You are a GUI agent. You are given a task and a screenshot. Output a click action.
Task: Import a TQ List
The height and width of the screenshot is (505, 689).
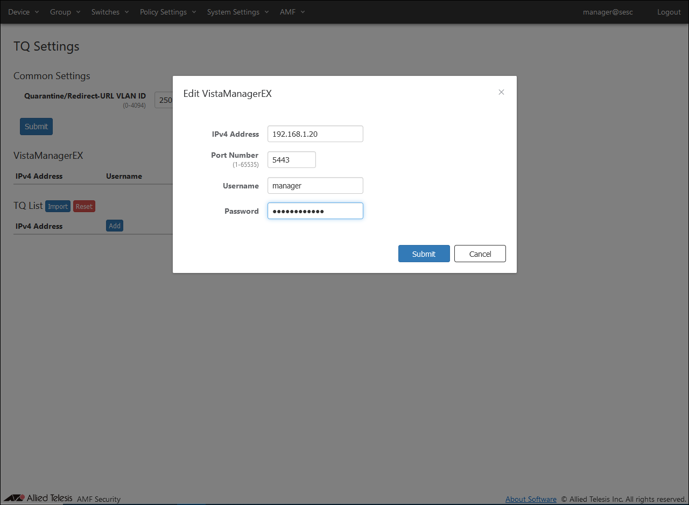pyautogui.click(x=58, y=206)
